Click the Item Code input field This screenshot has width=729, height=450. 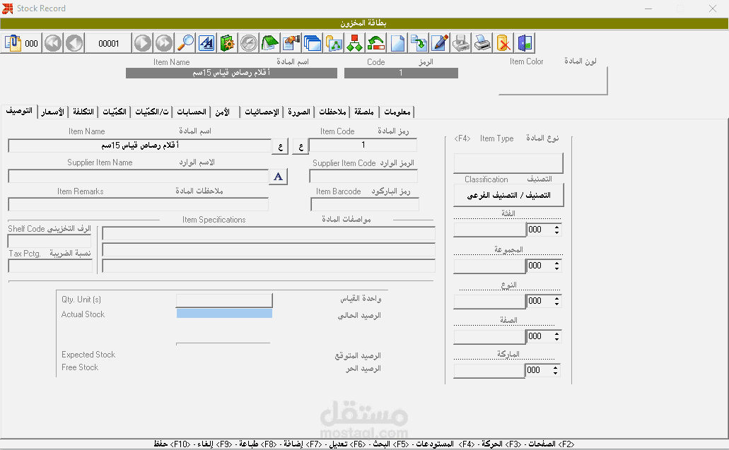[363, 145]
